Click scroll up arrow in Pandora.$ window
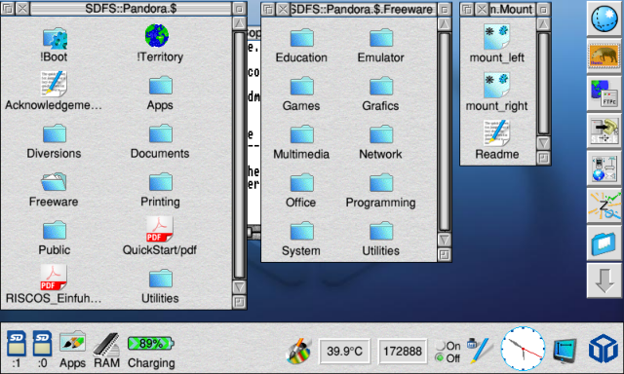 click(x=239, y=23)
